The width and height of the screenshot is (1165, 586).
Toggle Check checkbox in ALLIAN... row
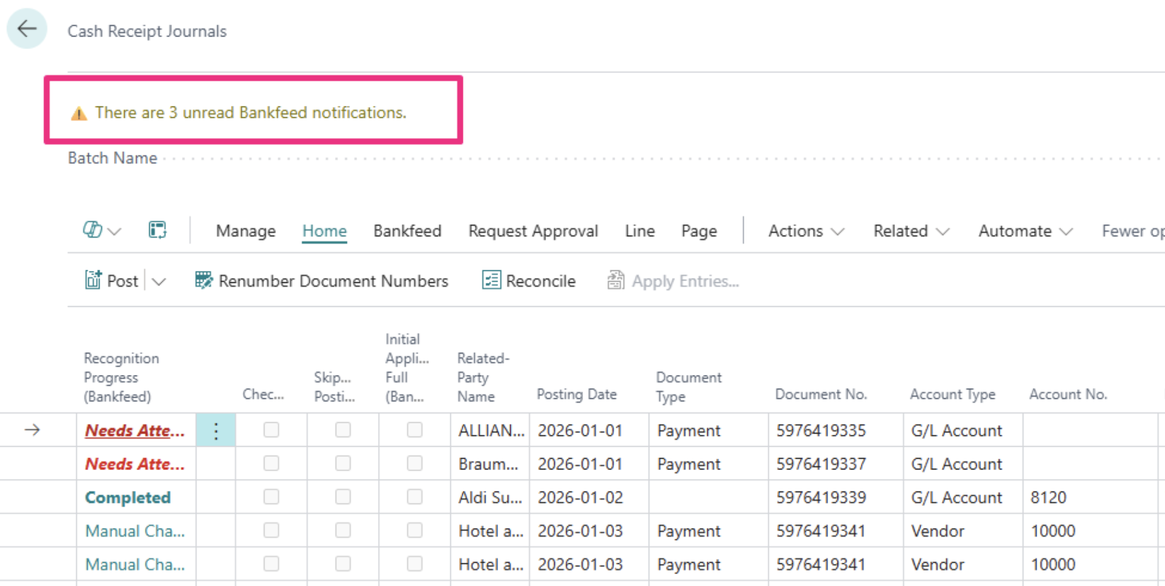coord(271,430)
